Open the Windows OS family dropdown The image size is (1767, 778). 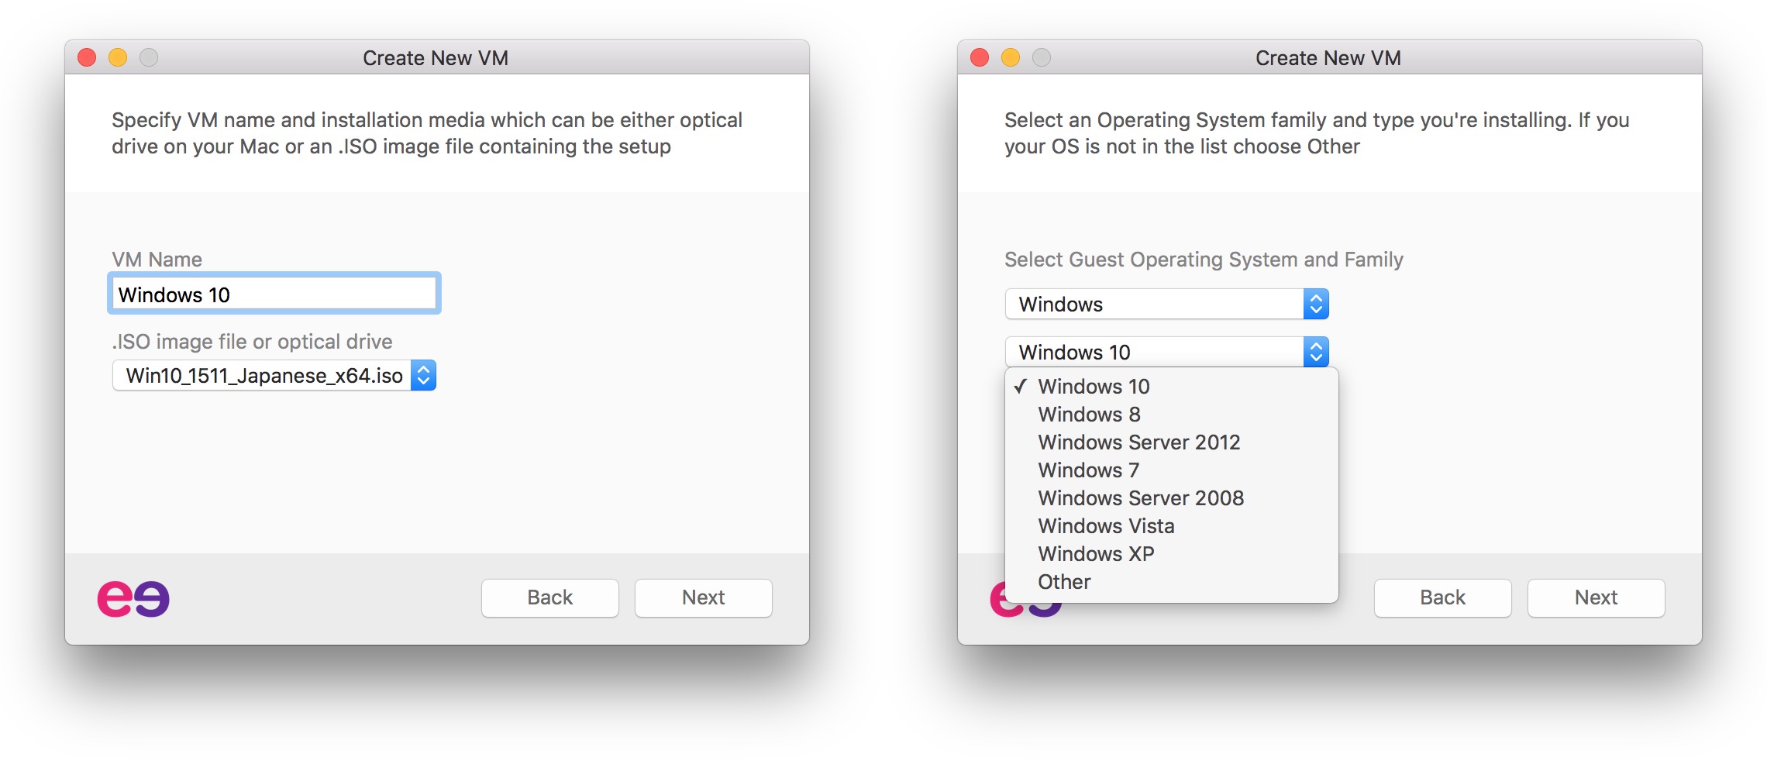click(1167, 305)
